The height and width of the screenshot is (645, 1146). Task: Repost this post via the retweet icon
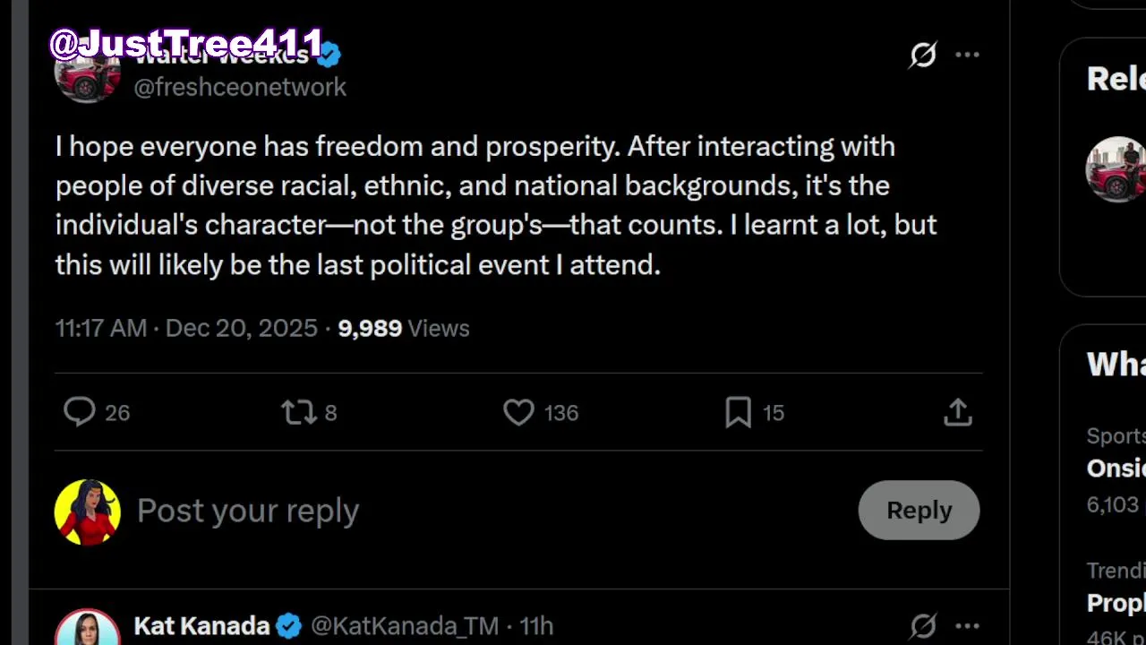point(298,412)
